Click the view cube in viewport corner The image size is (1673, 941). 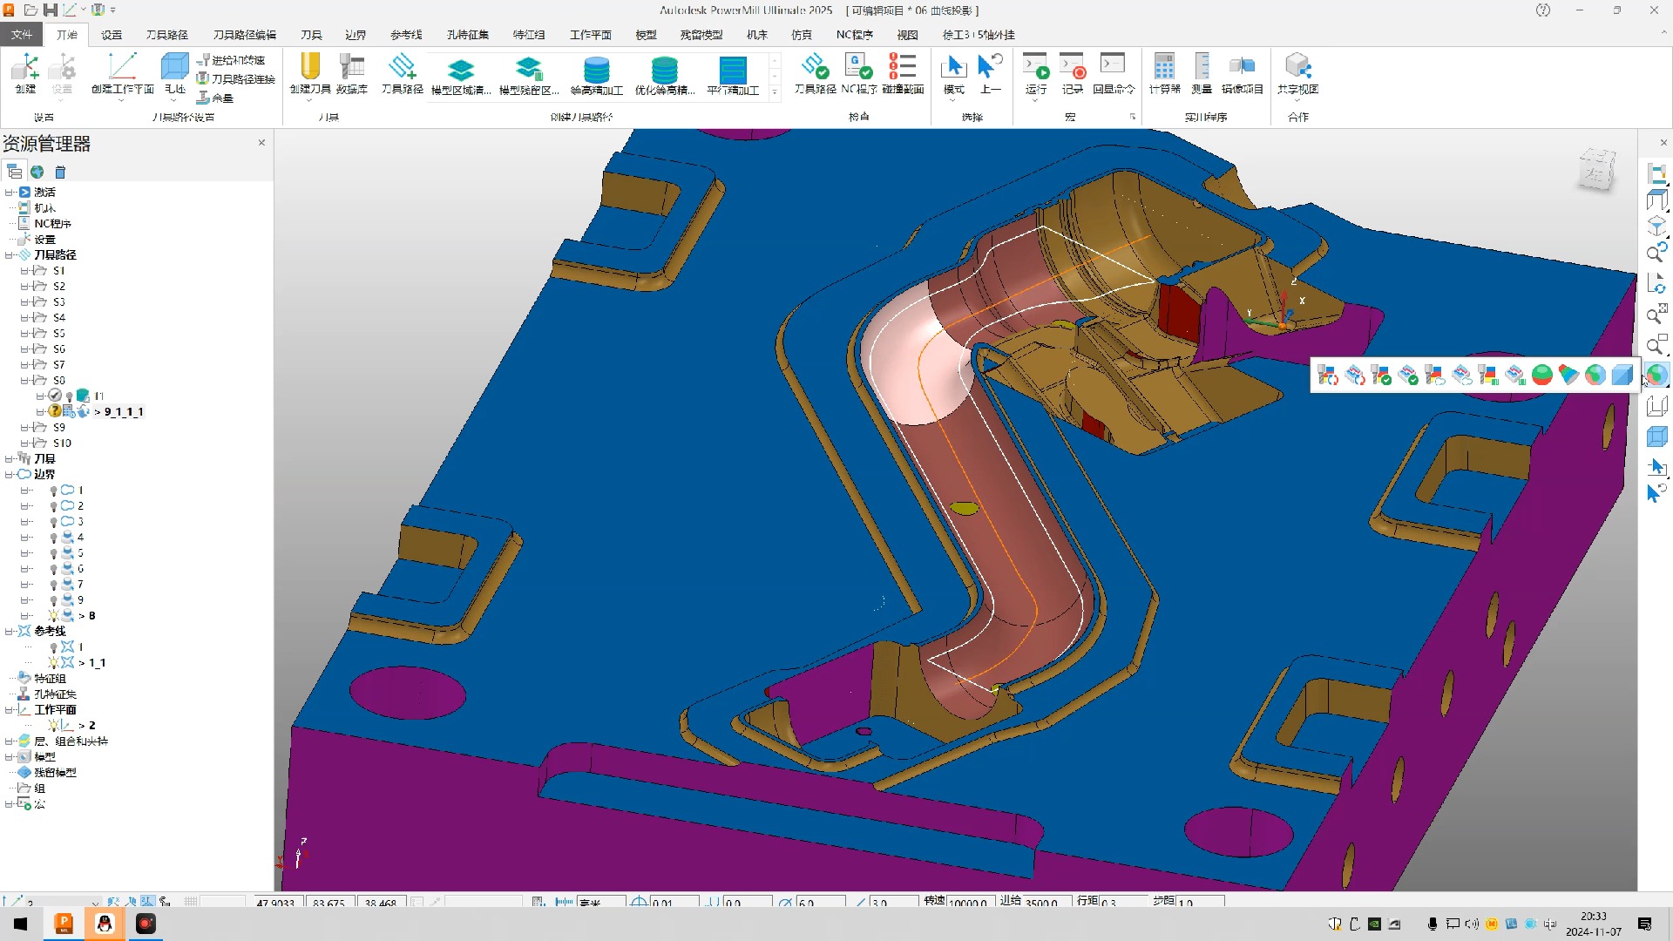point(1596,169)
